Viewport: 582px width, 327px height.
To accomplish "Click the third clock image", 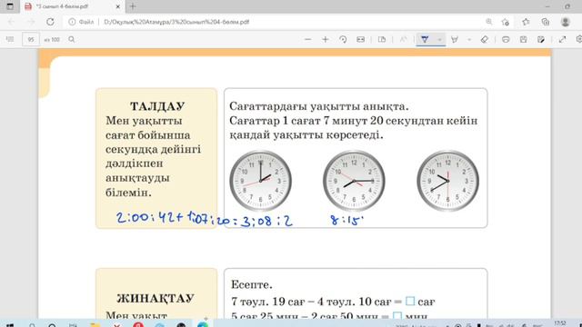I will [x=447, y=181].
